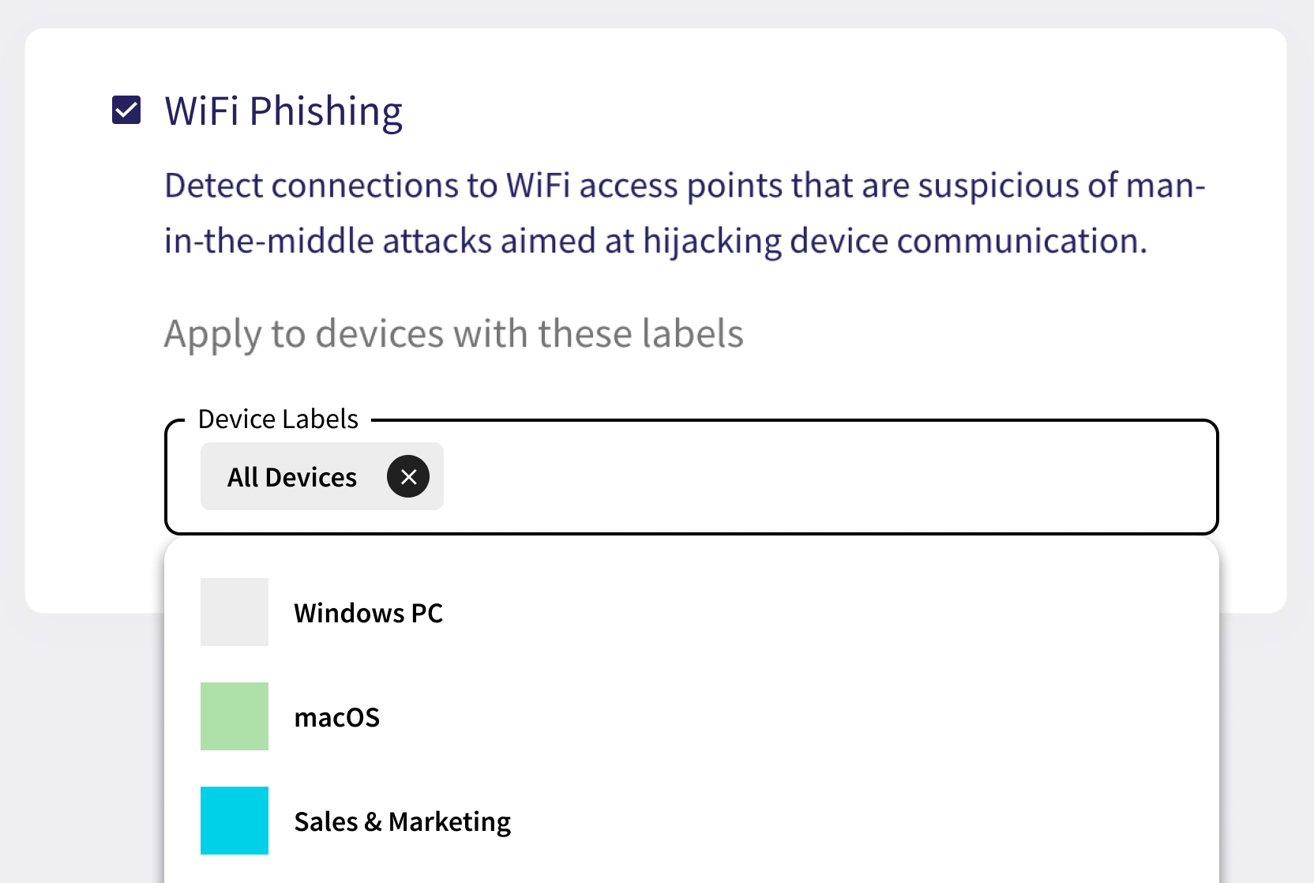Image resolution: width=1314 pixels, height=883 pixels.
Task: Click the 'Apply to devices with these labels' text
Action: click(x=453, y=333)
